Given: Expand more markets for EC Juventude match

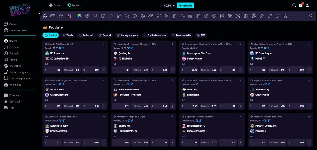Looking at the screenshot, I should [x=104, y=70].
